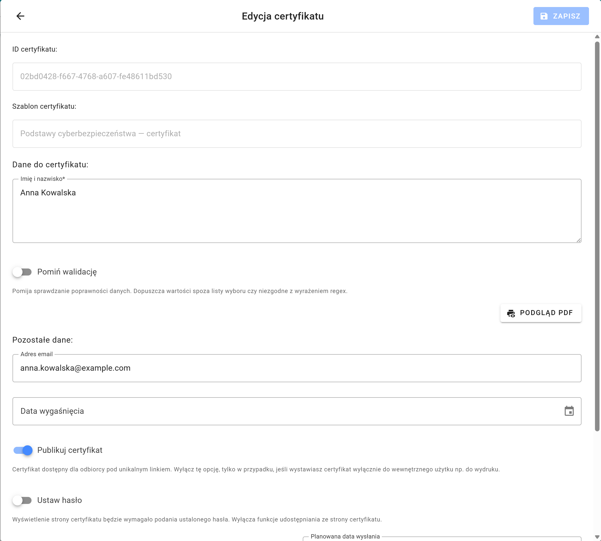
Task: Click the Imię i nazwisko resize handle
Action: (x=578, y=240)
